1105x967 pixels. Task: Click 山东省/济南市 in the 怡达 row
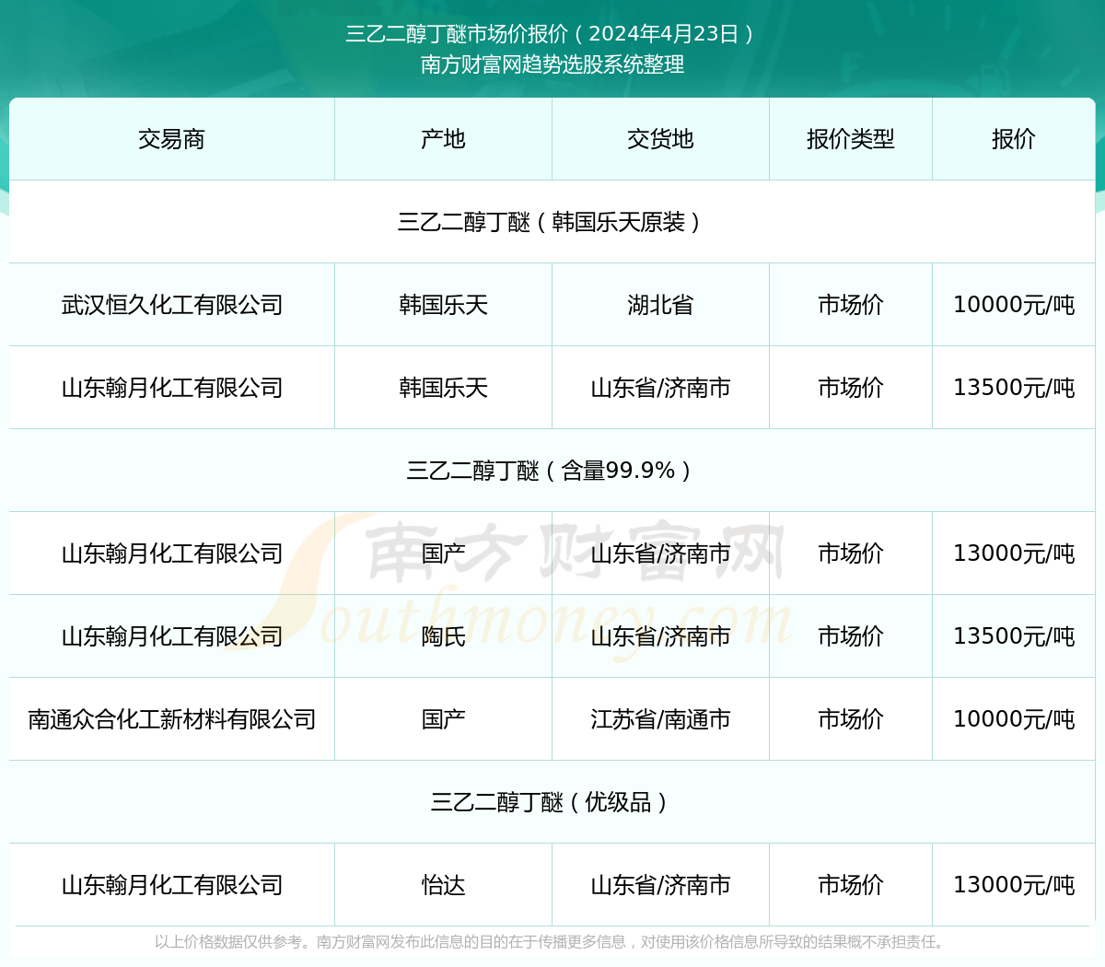pyautogui.click(x=660, y=885)
